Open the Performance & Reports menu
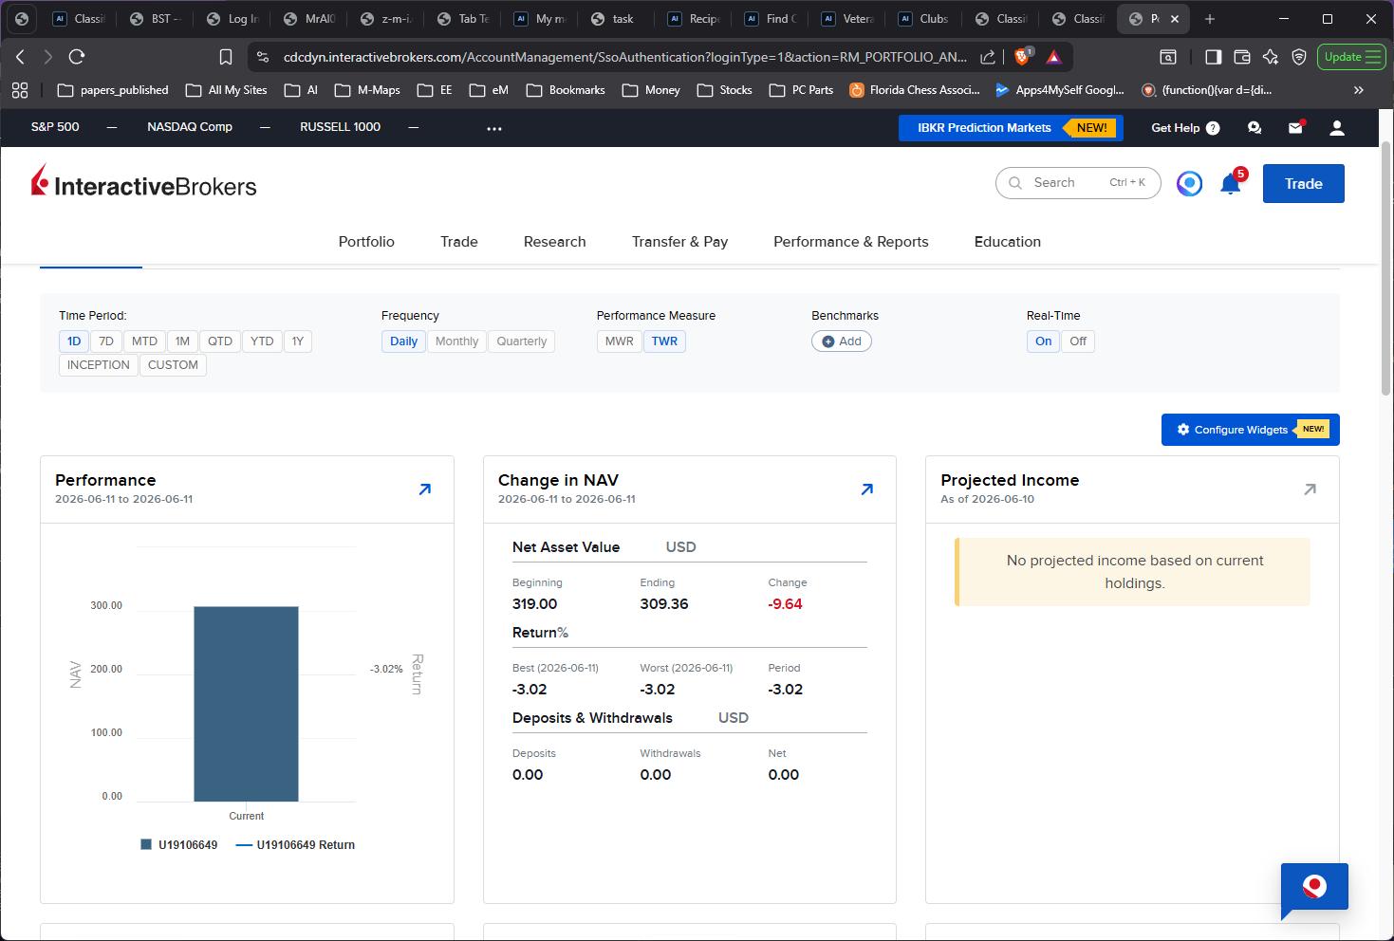The width and height of the screenshot is (1394, 941). (x=851, y=242)
